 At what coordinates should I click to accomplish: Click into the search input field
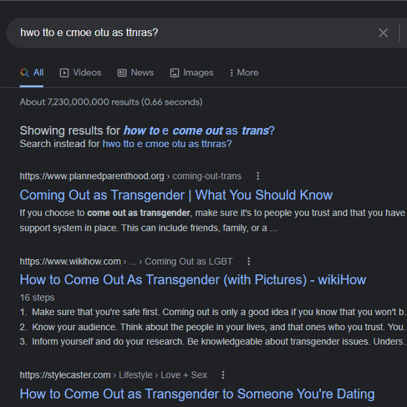tap(192, 33)
